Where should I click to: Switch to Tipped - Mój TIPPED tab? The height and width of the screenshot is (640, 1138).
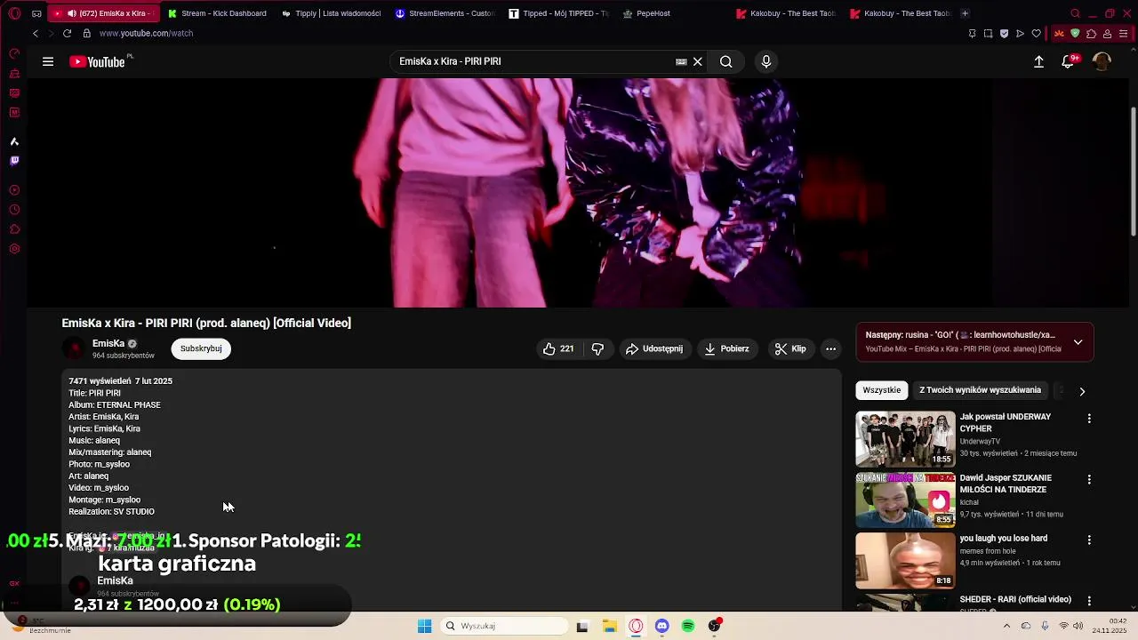pos(559,13)
